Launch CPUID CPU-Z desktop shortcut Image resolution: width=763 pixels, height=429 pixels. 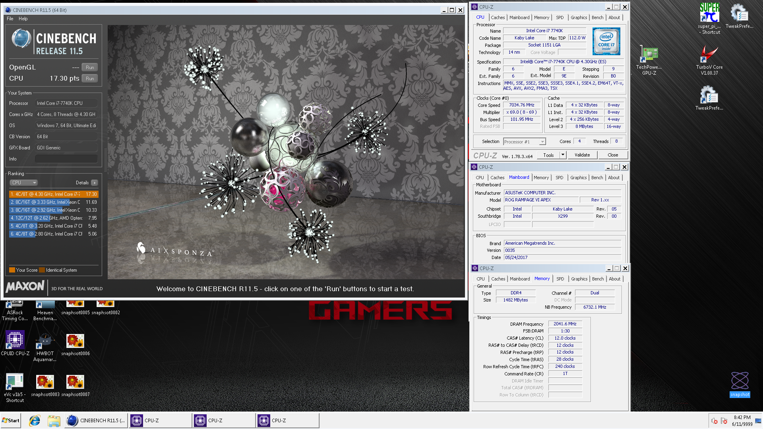point(15,343)
